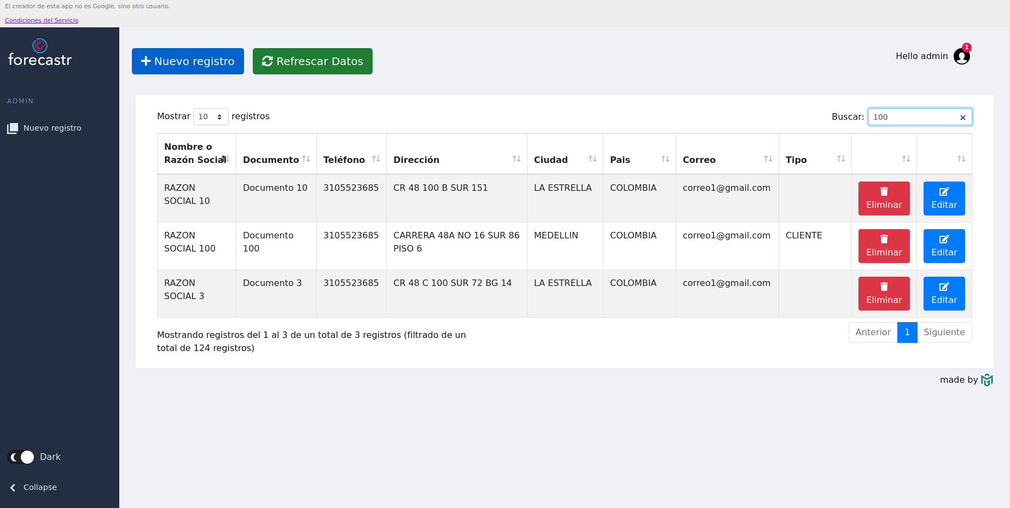Click the blue Nuevo registro button
This screenshot has width=1010, height=508.
point(188,61)
